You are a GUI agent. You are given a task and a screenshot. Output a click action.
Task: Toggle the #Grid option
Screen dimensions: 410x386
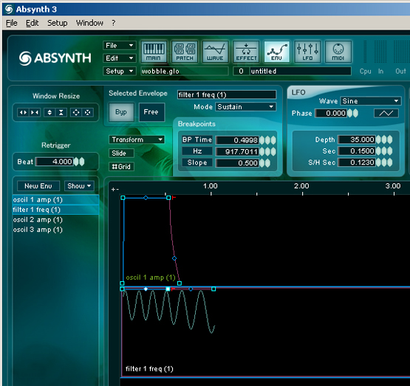click(121, 167)
